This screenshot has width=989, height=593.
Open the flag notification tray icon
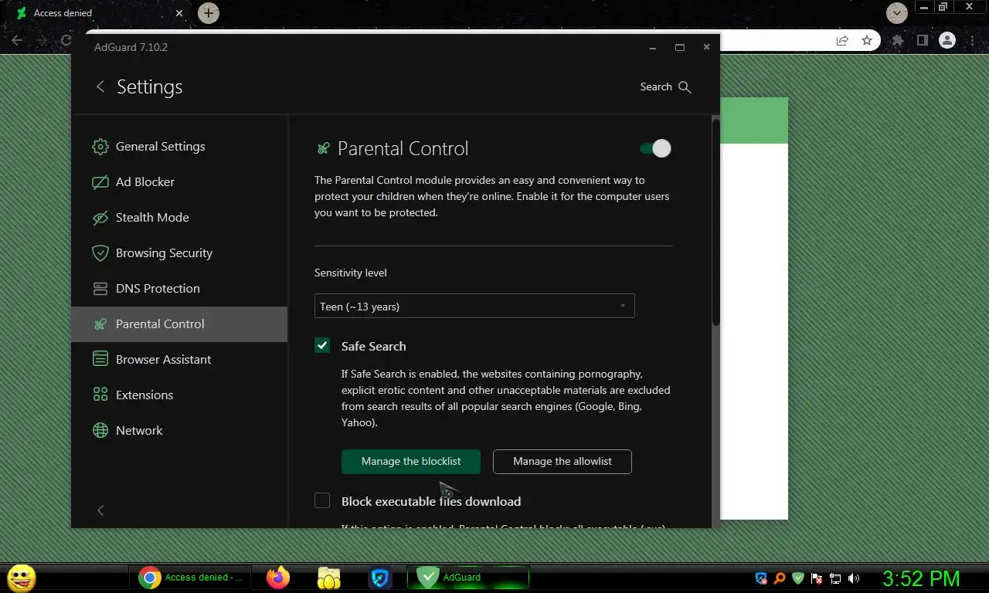coord(817,578)
